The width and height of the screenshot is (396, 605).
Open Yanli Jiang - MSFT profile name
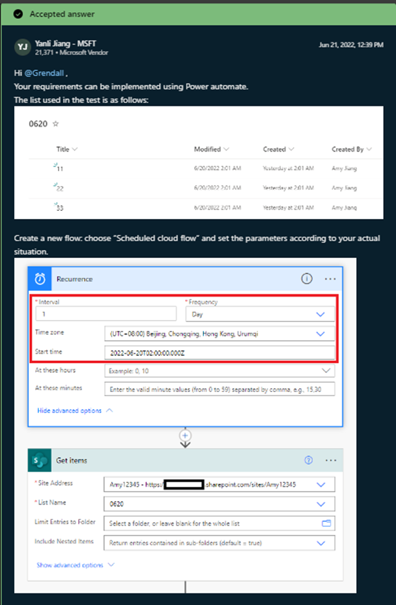point(65,44)
